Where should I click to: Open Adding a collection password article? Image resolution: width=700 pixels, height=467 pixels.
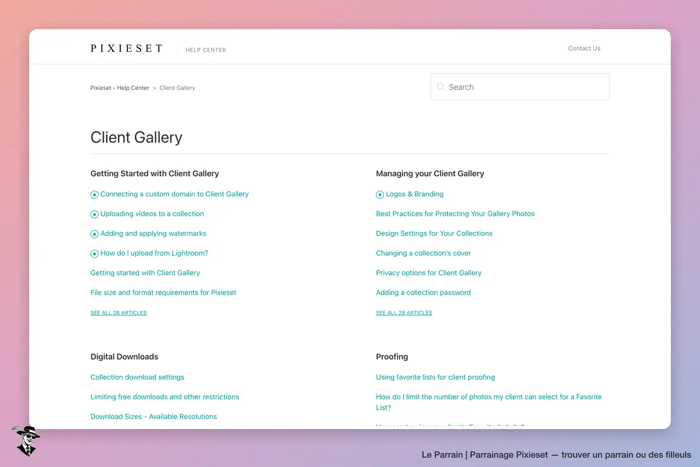pyautogui.click(x=423, y=292)
